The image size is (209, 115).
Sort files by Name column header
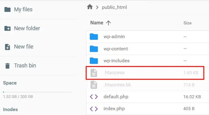coord(97,23)
